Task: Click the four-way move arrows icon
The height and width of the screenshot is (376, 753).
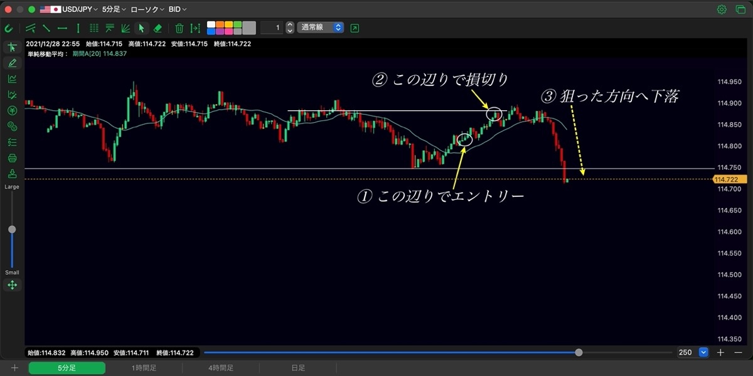Action: pyautogui.click(x=12, y=285)
